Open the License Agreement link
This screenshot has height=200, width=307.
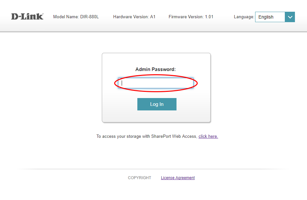coord(178,178)
